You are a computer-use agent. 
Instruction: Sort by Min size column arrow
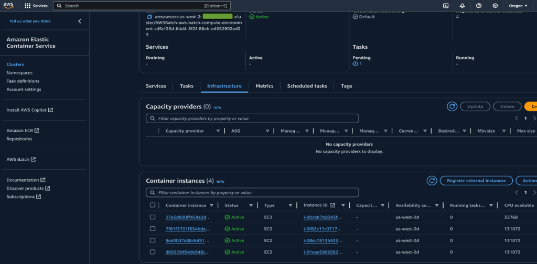504,131
